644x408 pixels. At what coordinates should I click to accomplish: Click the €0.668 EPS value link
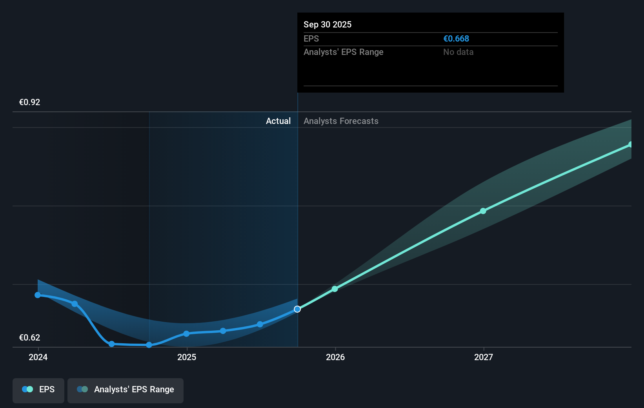(456, 38)
